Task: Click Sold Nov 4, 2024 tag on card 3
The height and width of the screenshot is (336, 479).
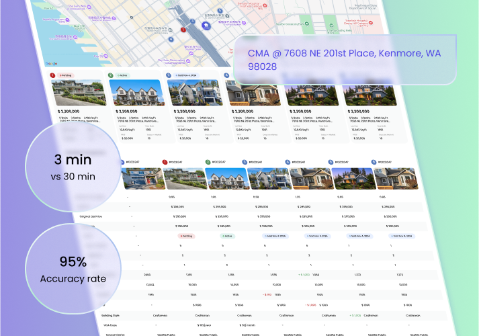Action: 186,75
